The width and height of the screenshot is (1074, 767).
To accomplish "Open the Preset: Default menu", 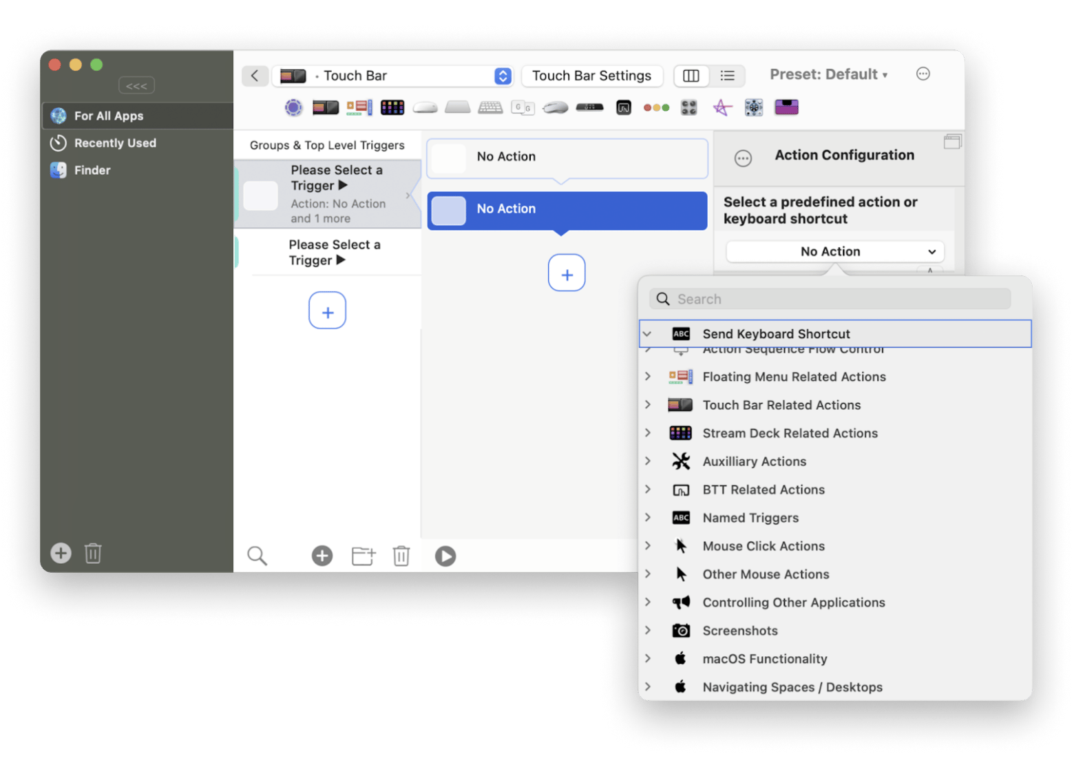I will click(x=828, y=74).
